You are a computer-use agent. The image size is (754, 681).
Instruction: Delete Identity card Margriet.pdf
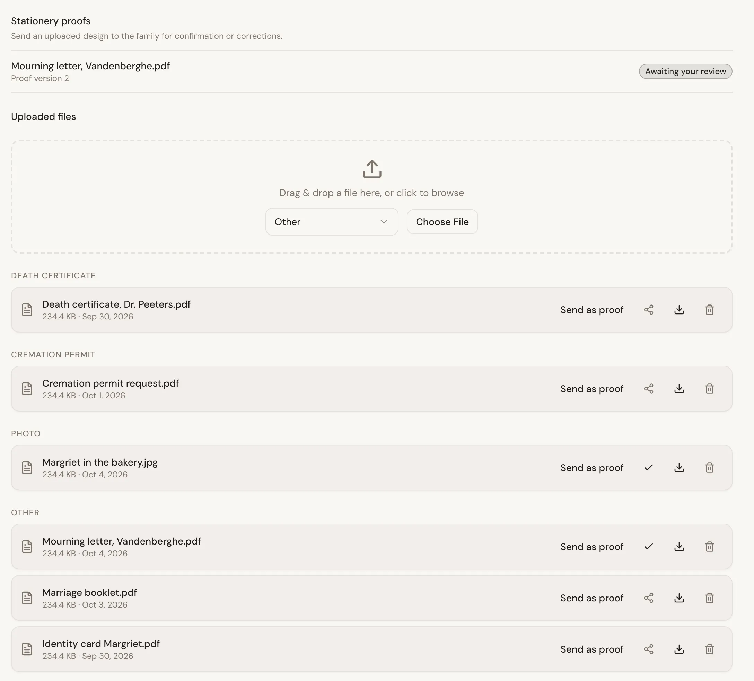point(710,649)
